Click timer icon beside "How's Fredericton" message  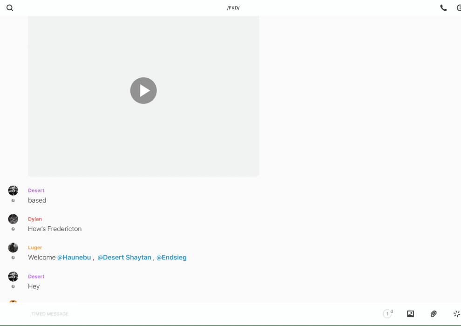coord(13,229)
